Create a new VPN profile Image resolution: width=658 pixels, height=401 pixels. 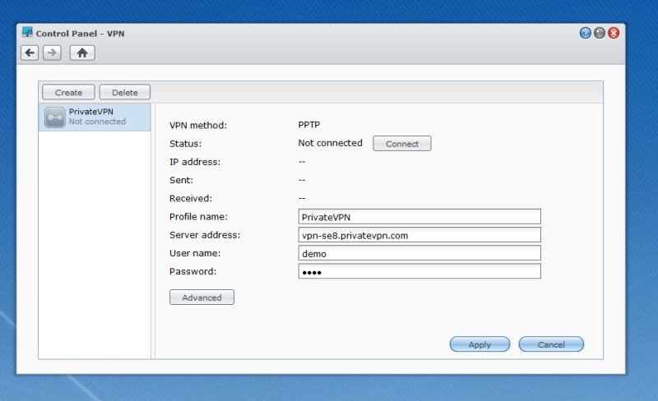coord(68,92)
